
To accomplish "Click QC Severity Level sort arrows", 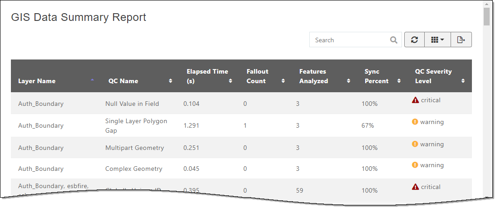I will 463,81.
